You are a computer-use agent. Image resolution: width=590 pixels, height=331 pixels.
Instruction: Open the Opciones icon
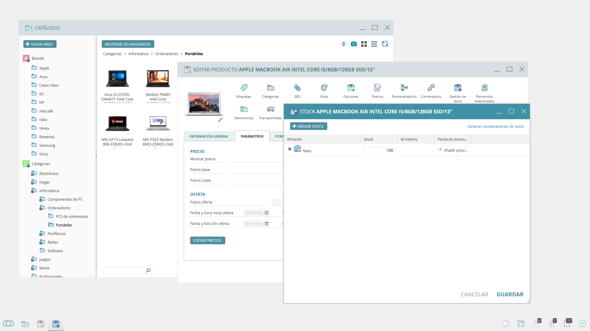[x=351, y=88]
